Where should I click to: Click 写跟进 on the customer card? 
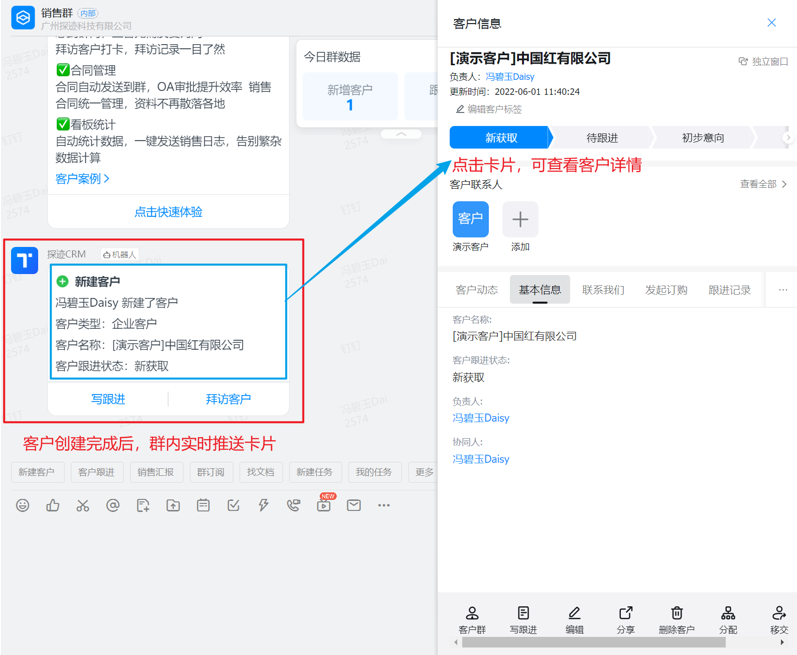coord(108,399)
